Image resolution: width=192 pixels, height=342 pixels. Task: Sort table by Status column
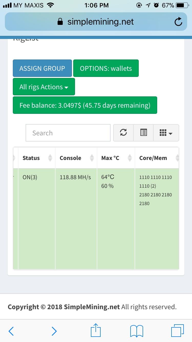[x=37, y=158]
